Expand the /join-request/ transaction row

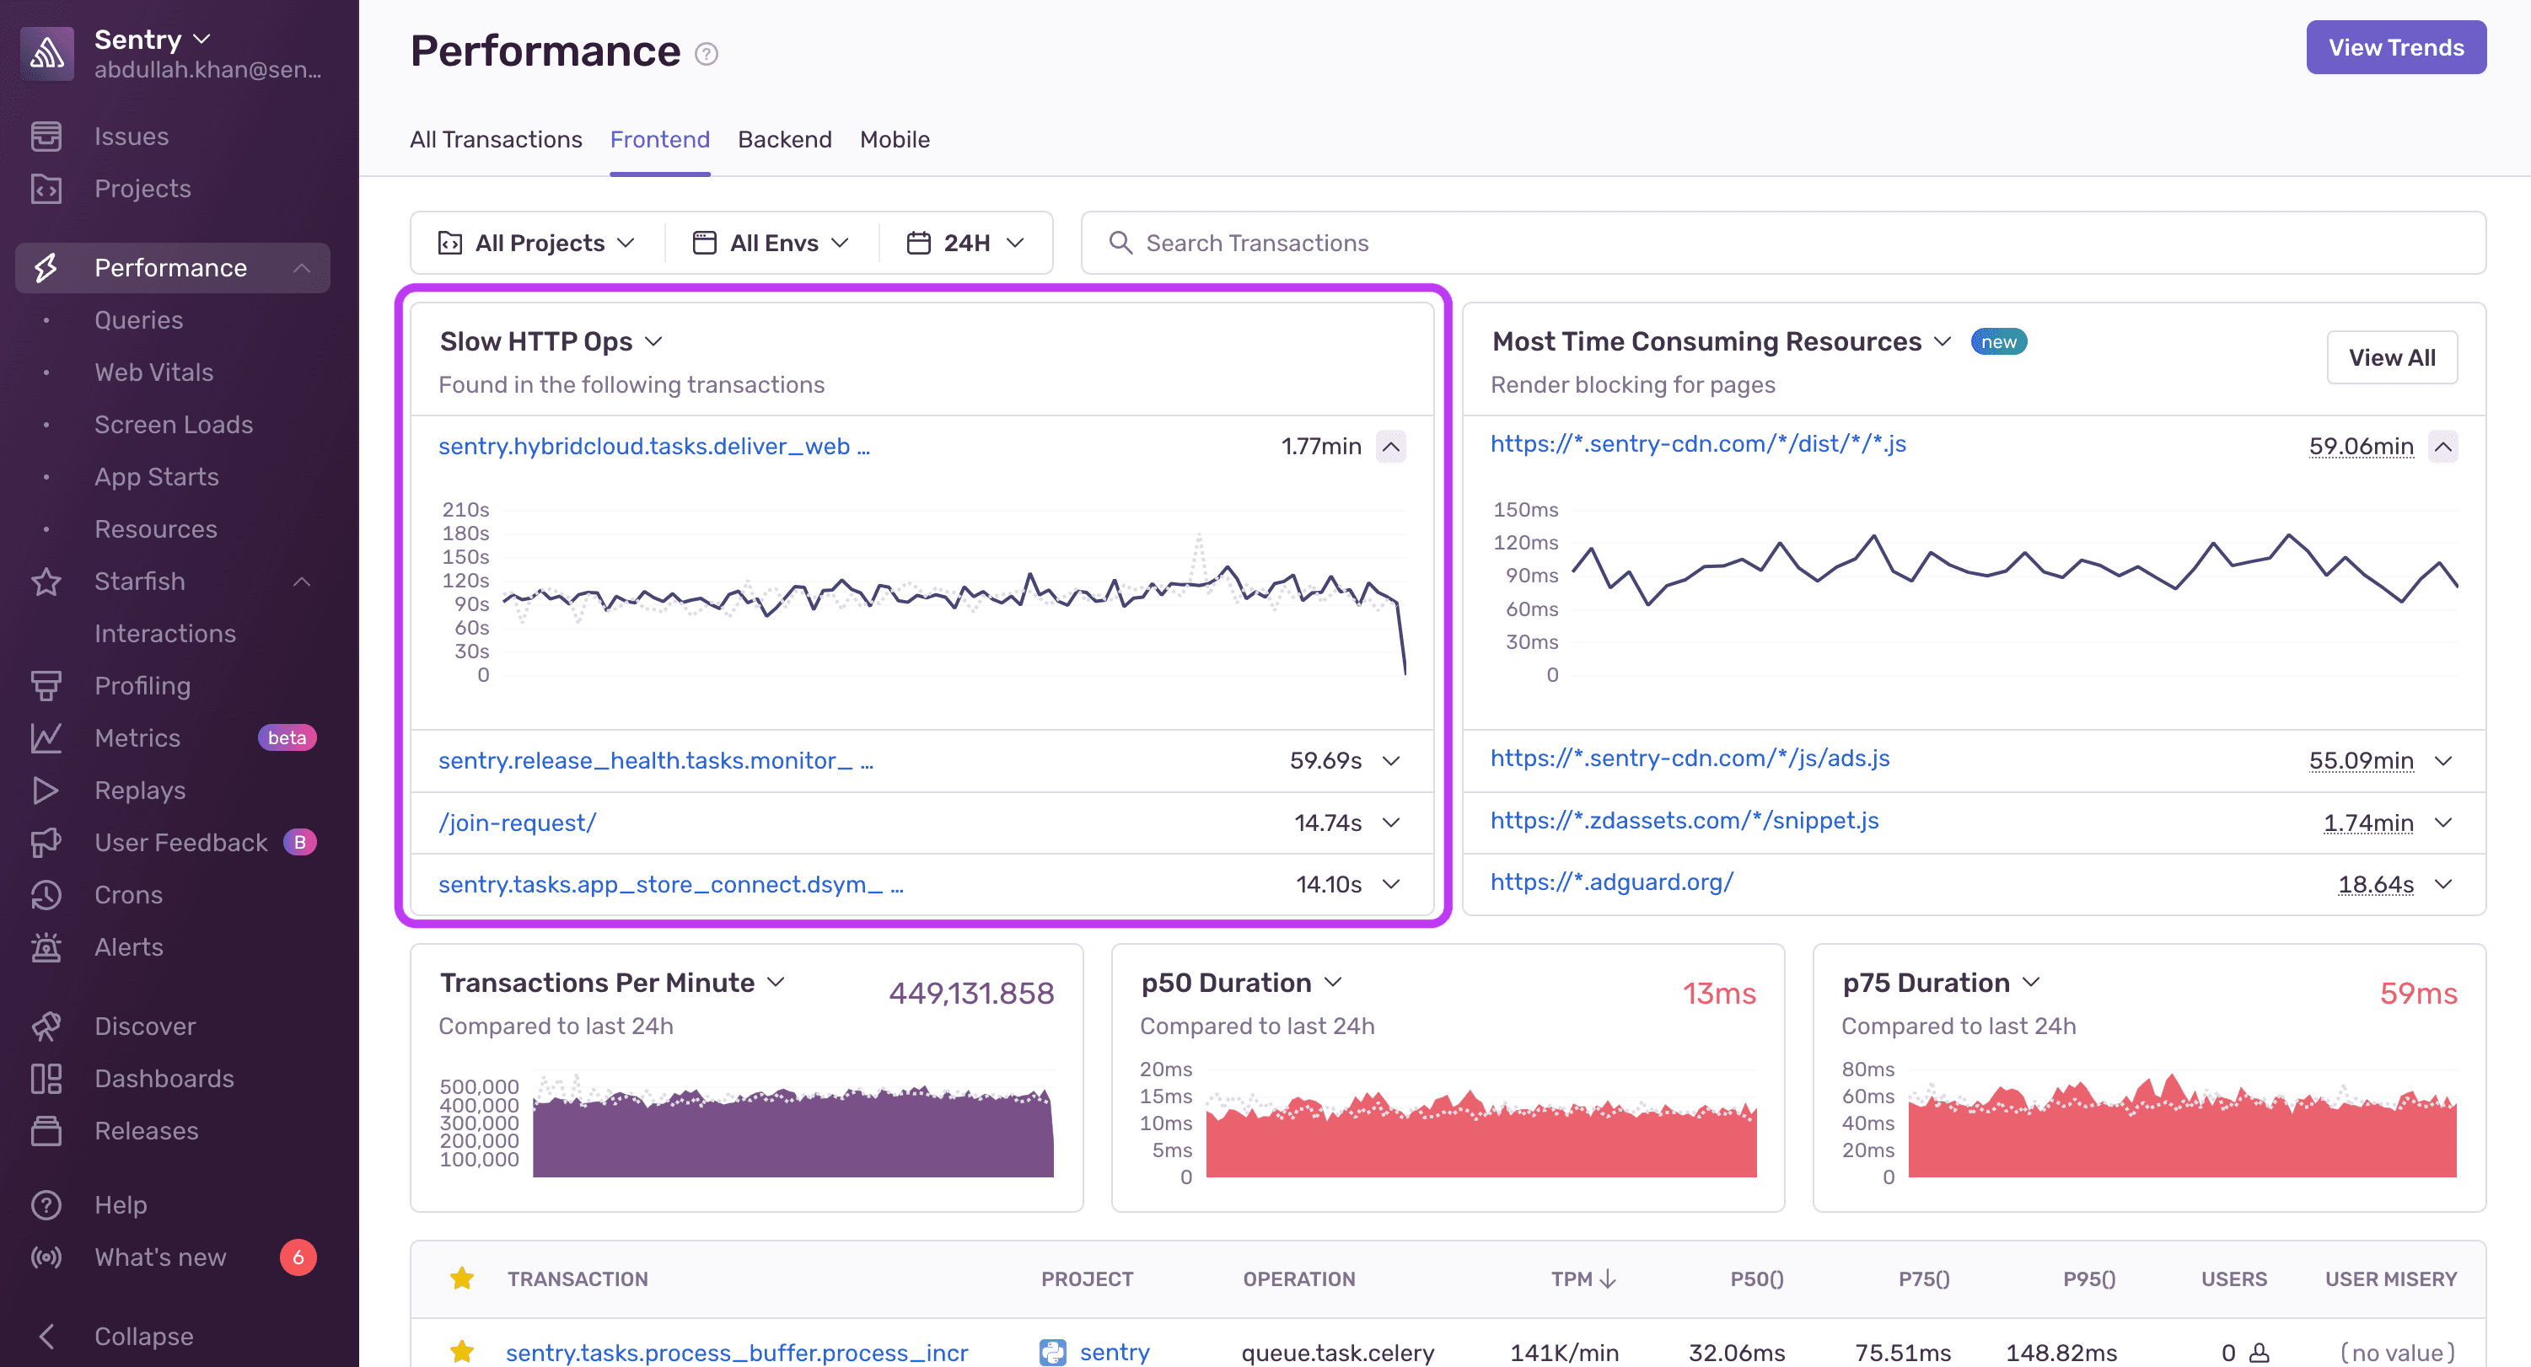click(x=1391, y=823)
